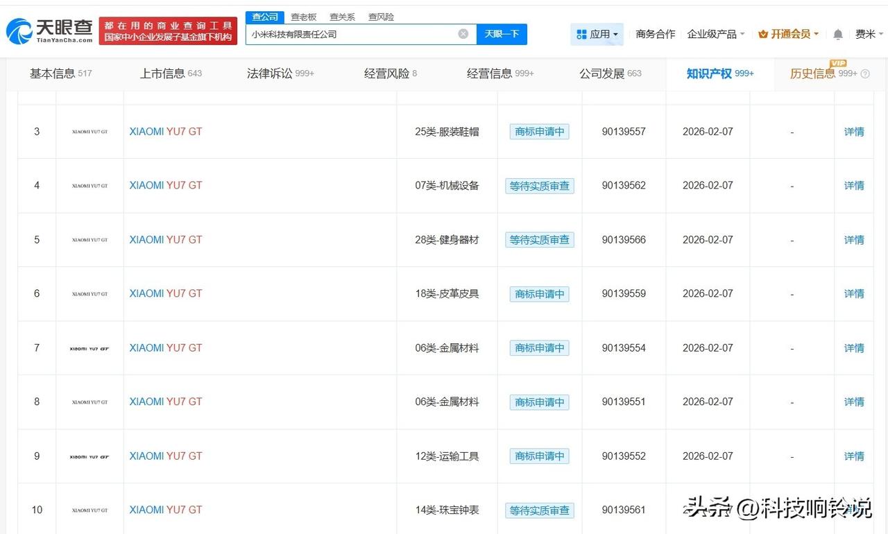This screenshot has width=888, height=534.
Task: Switch to the 知识产权 tab
Action: [720, 74]
